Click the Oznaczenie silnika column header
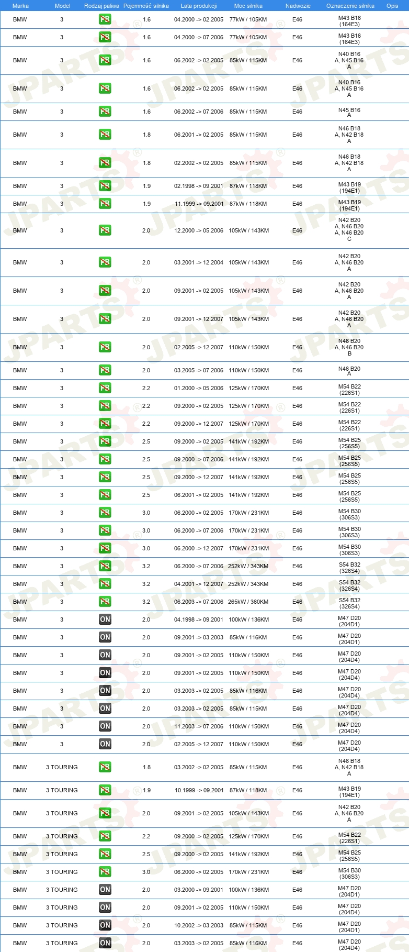This screenshot has width=409, height=952. pyautogui.click(x=350, y=6)
